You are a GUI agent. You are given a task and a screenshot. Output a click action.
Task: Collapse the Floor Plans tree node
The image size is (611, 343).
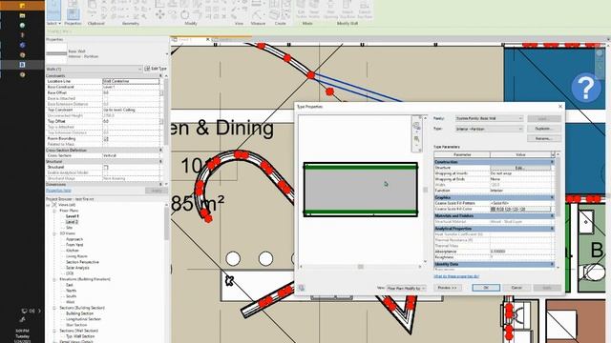click(x=54, y=211)
